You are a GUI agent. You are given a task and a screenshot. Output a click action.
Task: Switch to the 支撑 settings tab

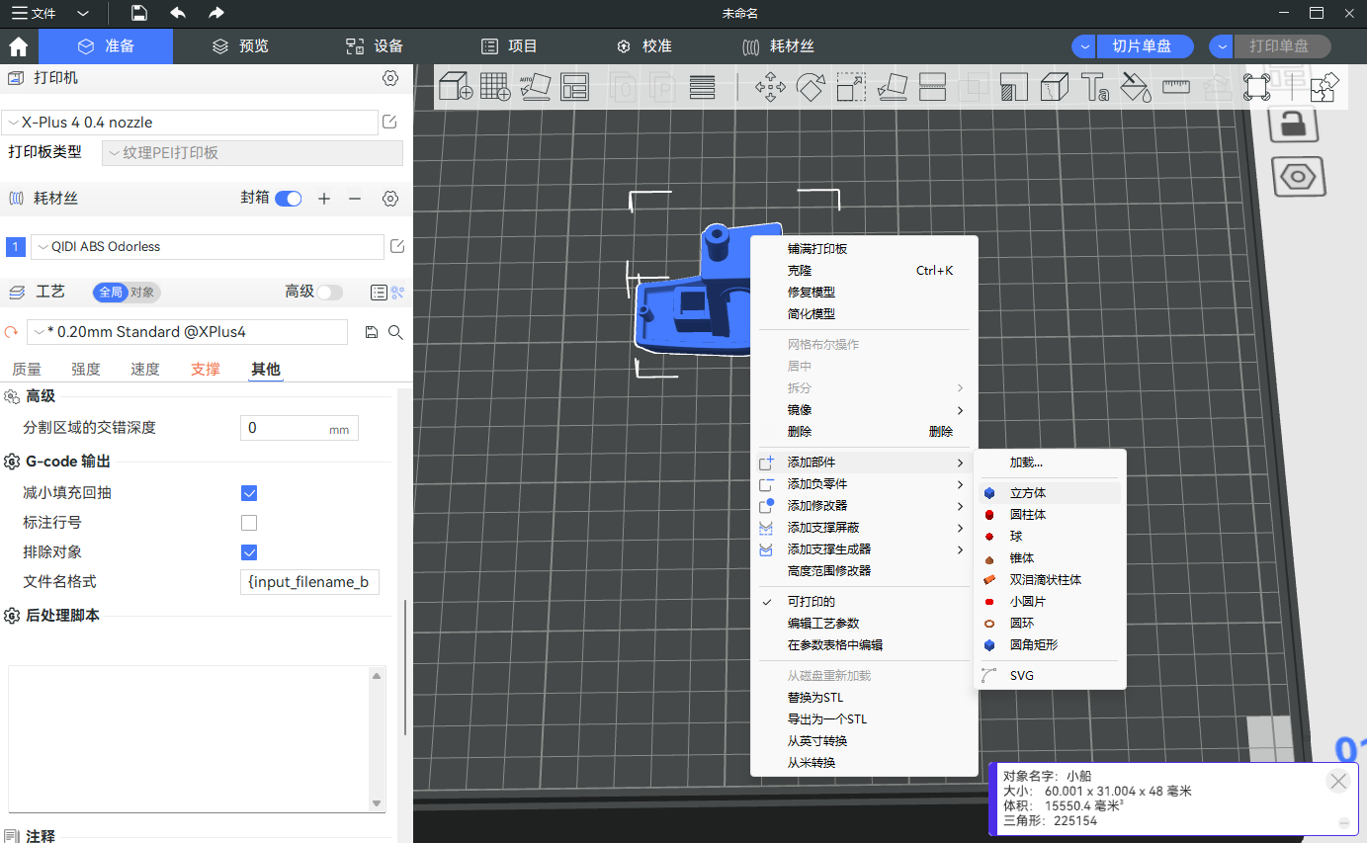pos(206,370)
